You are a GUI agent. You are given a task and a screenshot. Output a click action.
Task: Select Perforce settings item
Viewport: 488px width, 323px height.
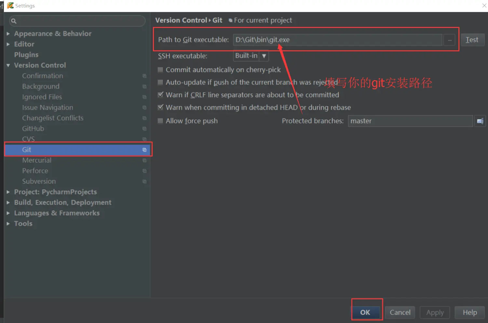point(35,171)
